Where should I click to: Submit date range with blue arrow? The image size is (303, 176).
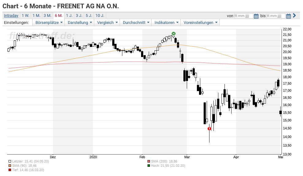click(294, 15)
